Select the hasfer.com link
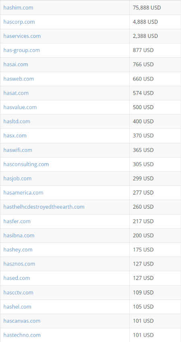This screenshot has height=342, width=181. (x=17, y=221)
